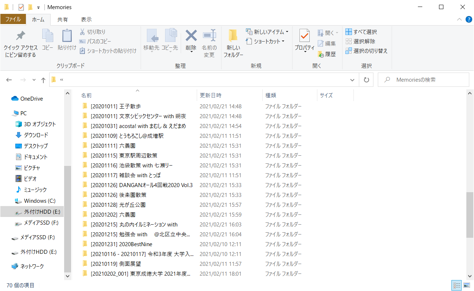Switch to details view in status bar
474x291 pixels.
click(x=457, y=285)
